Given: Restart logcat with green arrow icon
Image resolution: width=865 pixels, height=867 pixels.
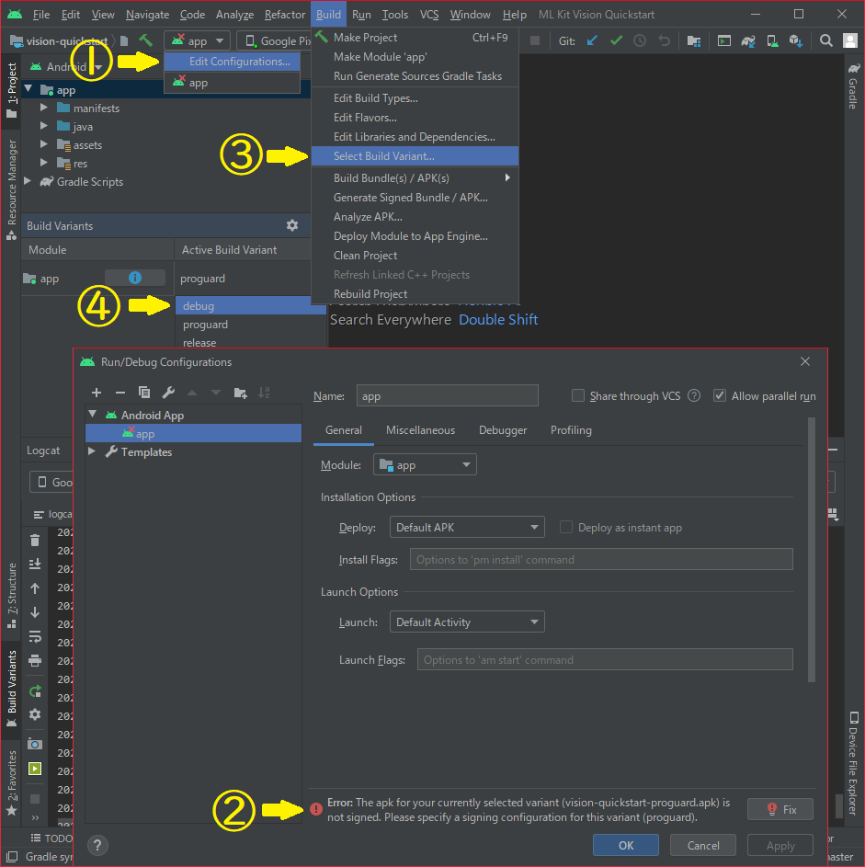Looking at the screenshot, I should pos(35,690).
